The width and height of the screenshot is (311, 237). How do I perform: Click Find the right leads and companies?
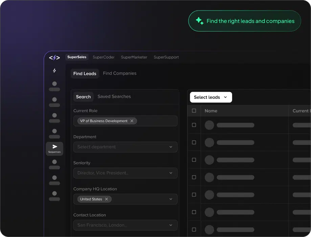[250, 21]
